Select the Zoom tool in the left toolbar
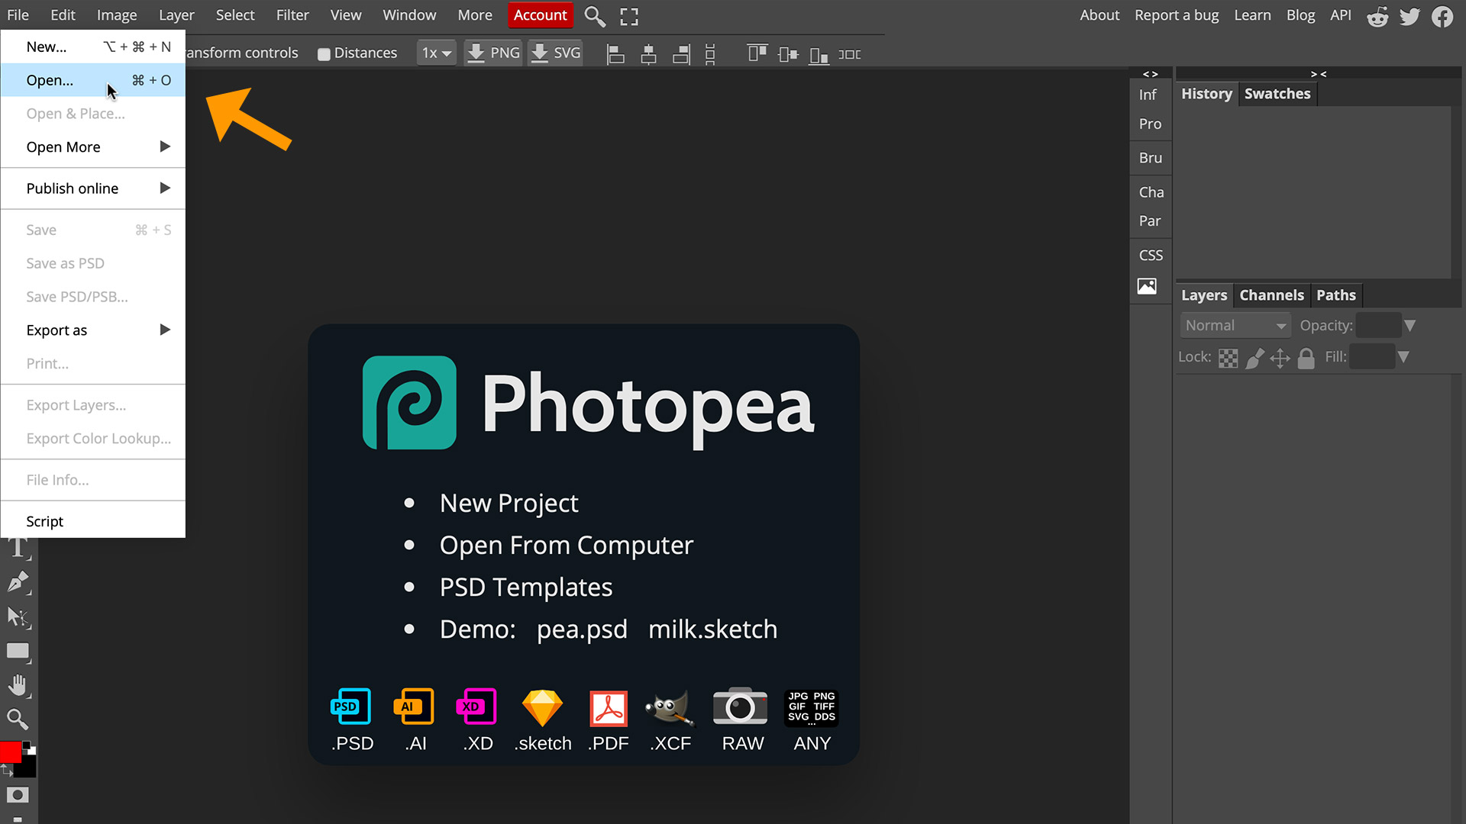This screenshot has width=1466, height=824. pos(18,719)
